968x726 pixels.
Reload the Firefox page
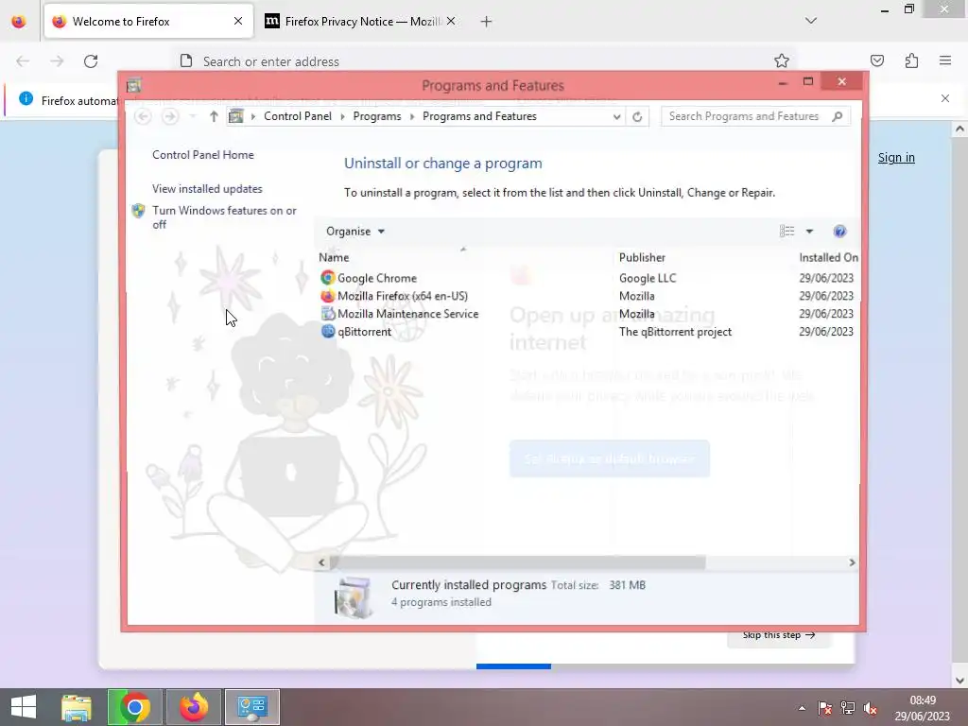coord(91,61)
